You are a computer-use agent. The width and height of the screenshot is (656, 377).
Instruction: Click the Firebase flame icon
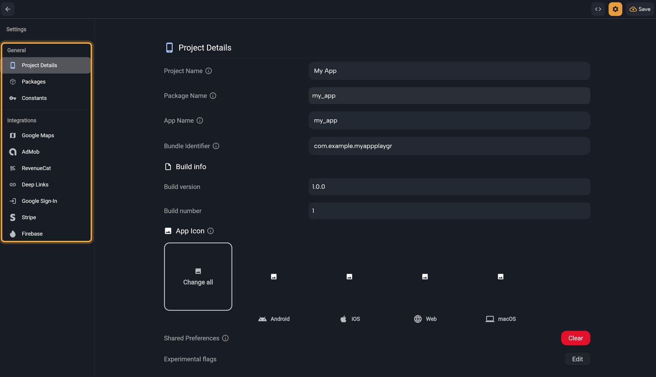[x=13, y=234]
